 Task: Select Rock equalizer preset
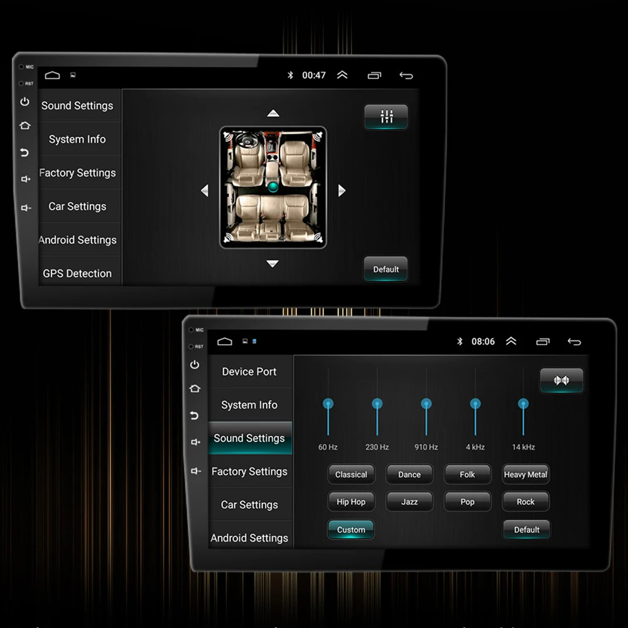pyautogui.click(x=526, y=501)
